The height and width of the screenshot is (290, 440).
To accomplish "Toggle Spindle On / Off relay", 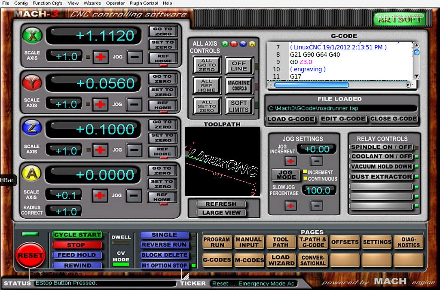I will pyautogui.click(x=382, y=147).
